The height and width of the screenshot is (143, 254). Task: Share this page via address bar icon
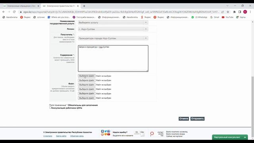point(223,12)
